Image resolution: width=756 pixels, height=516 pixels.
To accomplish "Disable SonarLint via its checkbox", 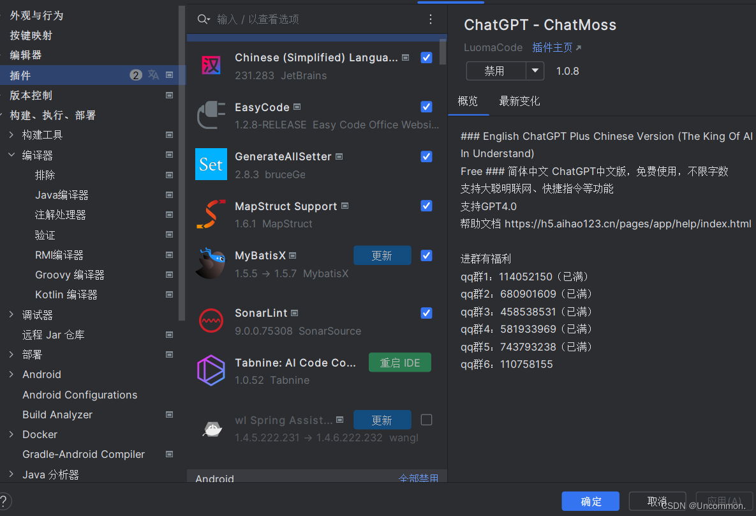I will (426, 313).
